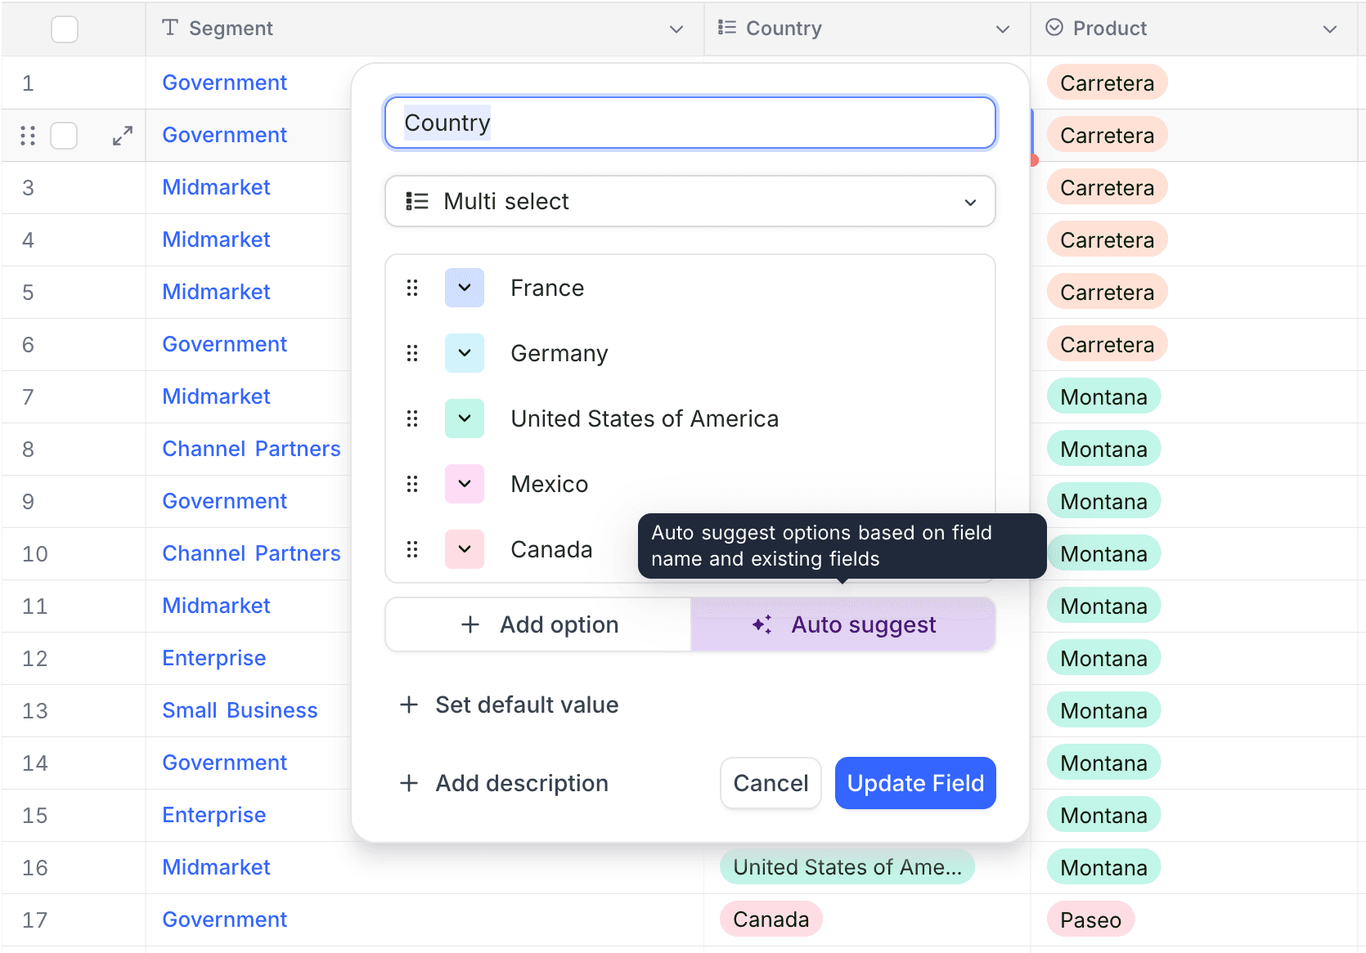Check the row 2 selection checkbox
1366x953 pixels.
point(65,136)
